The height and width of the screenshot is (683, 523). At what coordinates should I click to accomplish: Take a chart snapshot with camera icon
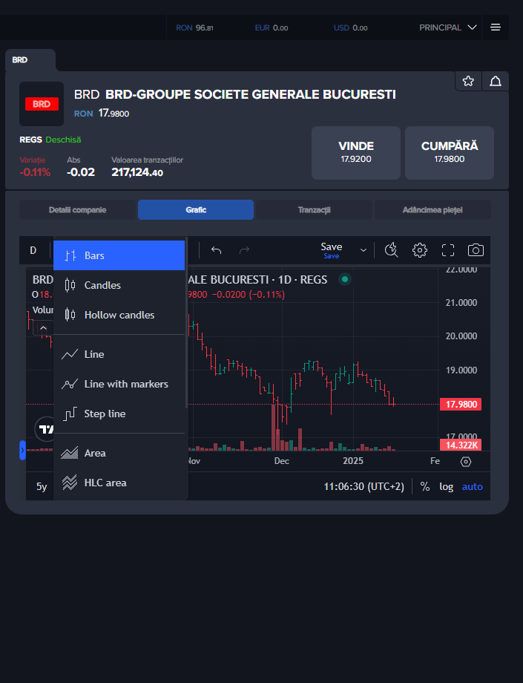[x=476, y=250]
